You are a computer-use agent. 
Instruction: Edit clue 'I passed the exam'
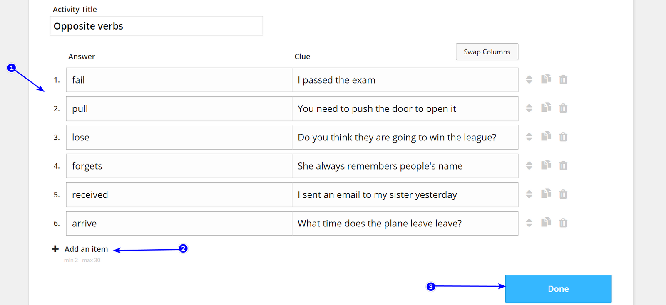(405, 80)
